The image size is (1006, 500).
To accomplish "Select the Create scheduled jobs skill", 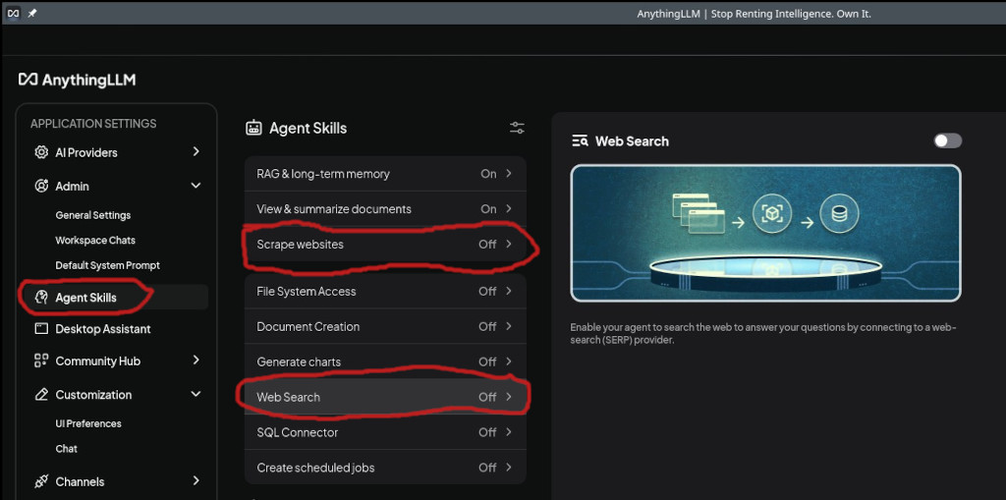I will pos(385,468).
